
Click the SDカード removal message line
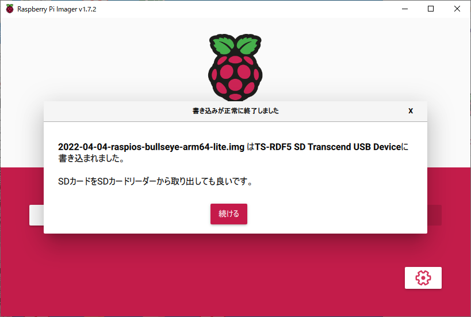pos(156,181)
